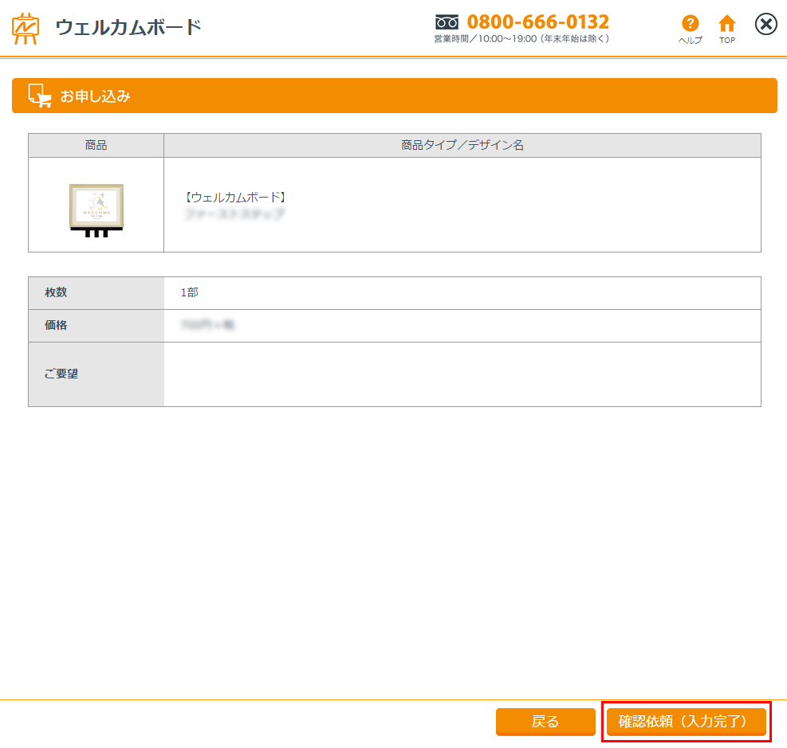This screenshot has height=748, width=787.
Task: Click the 枚数 row label
Action: pos(56,292)
